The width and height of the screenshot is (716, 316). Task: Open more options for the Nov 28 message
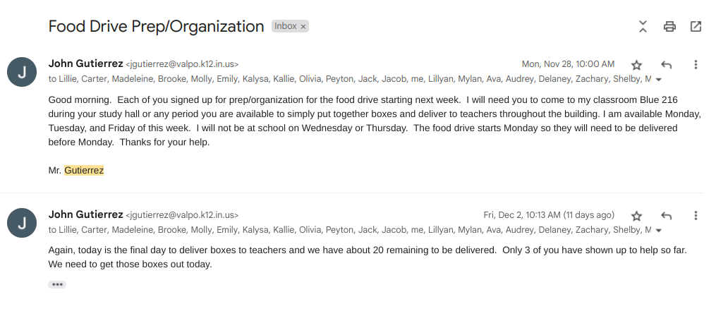[x=696, y=65]
